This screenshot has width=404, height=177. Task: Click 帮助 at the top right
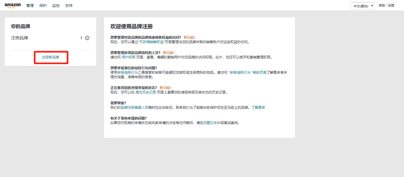point(381,5)
